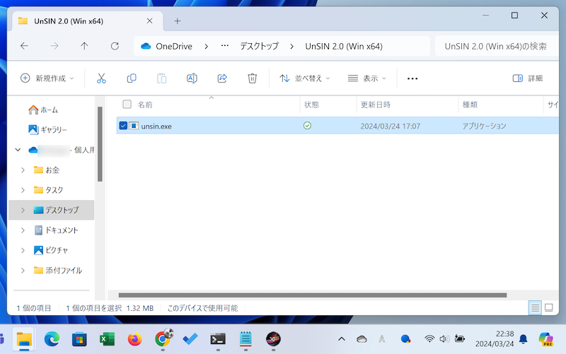Toggle the select-all checkbox in header

click(x=127, y=105)
